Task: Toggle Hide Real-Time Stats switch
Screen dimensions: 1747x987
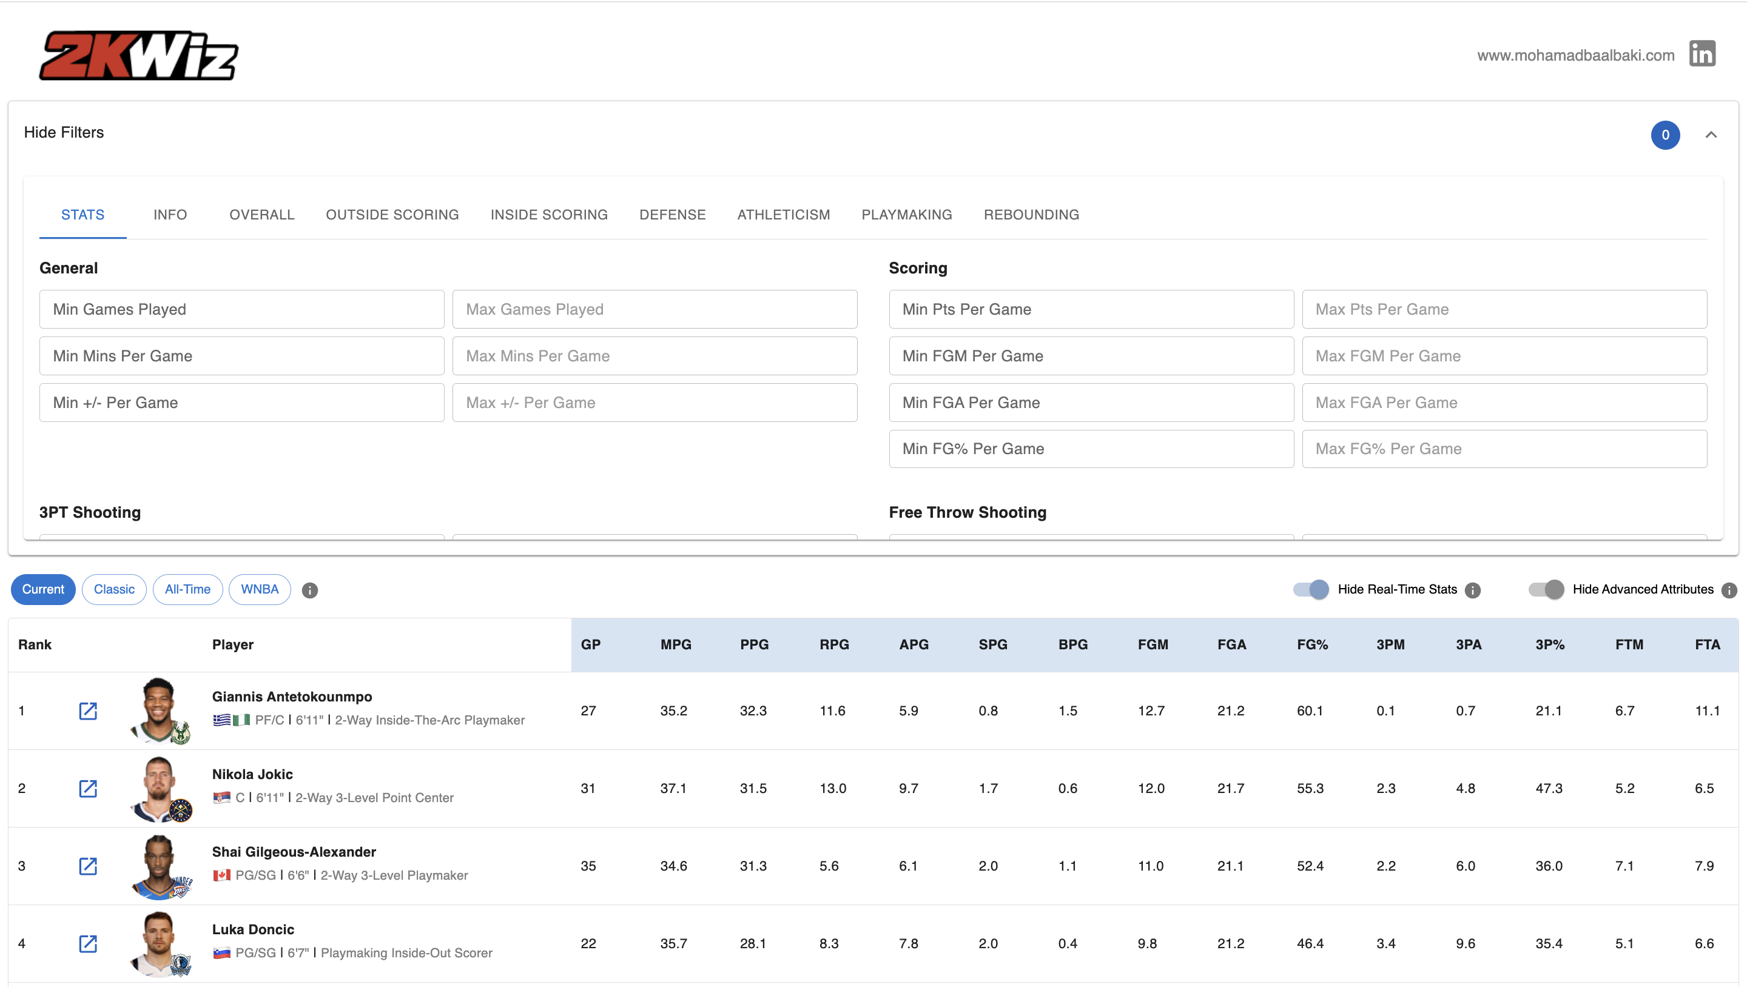Action: (1310, 589)
